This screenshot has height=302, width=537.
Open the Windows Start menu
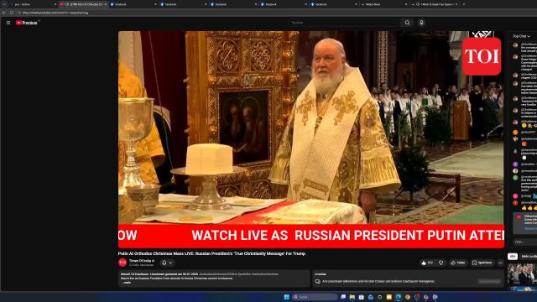[286, 297]
